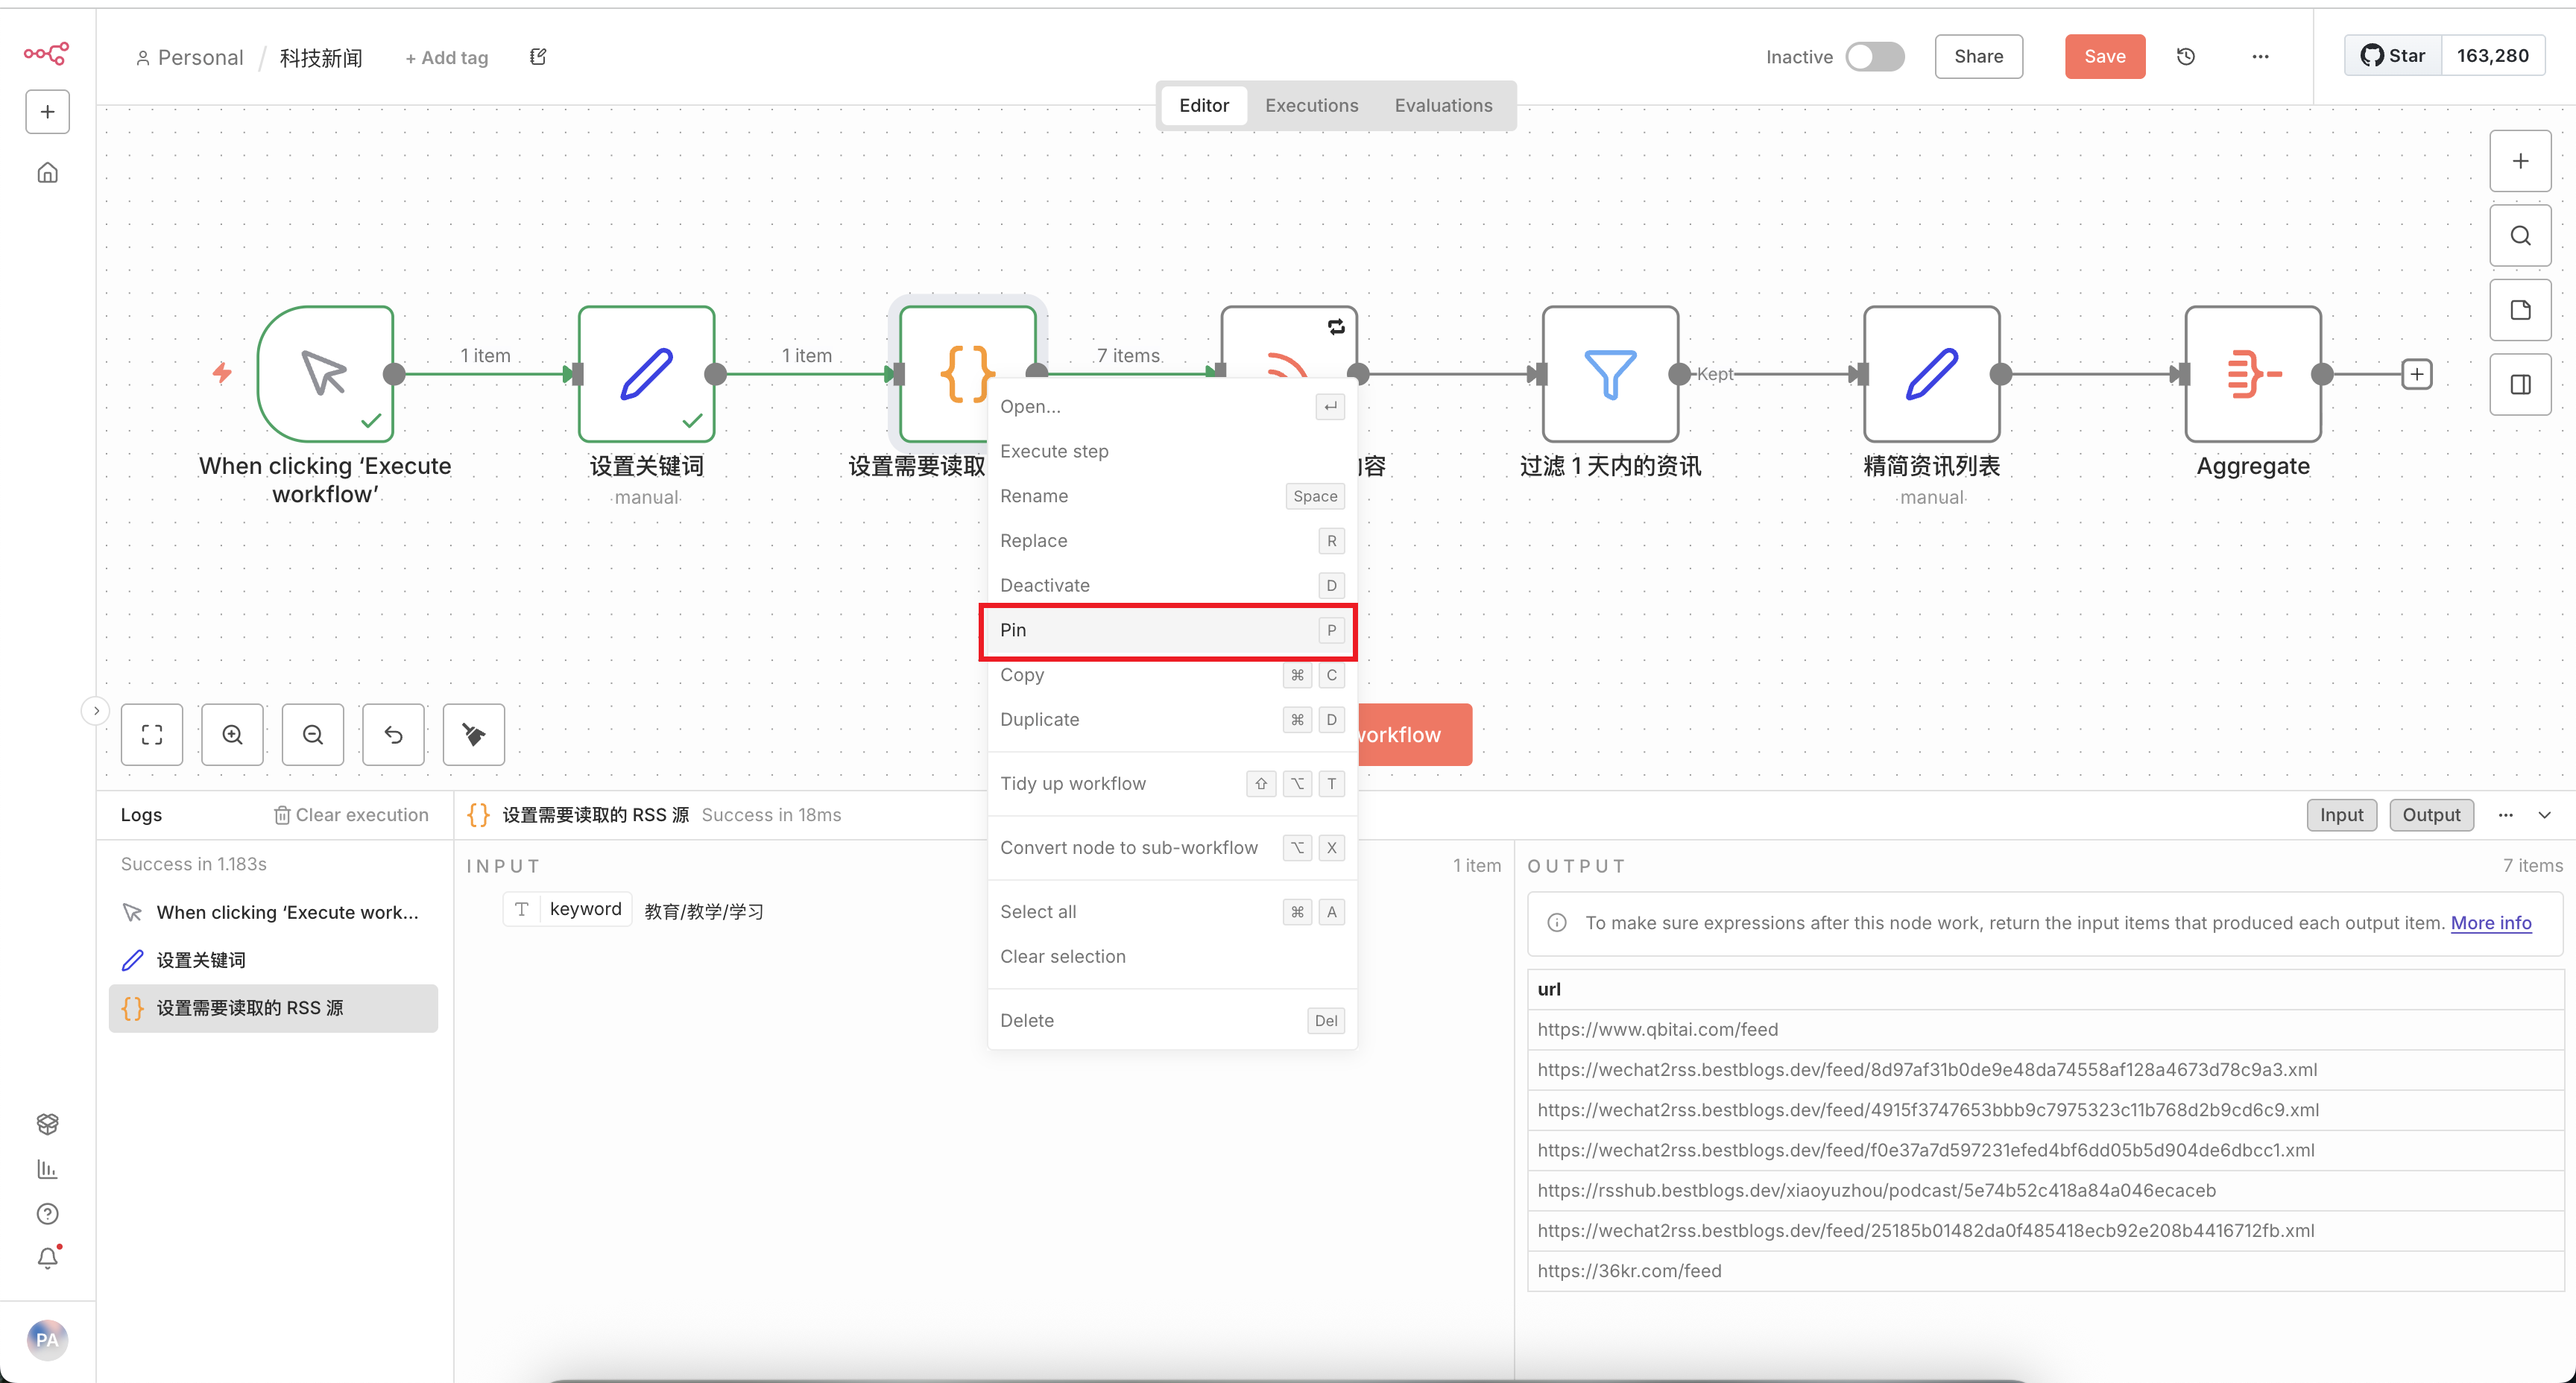Click the Save button

(x=2104, y=57)
